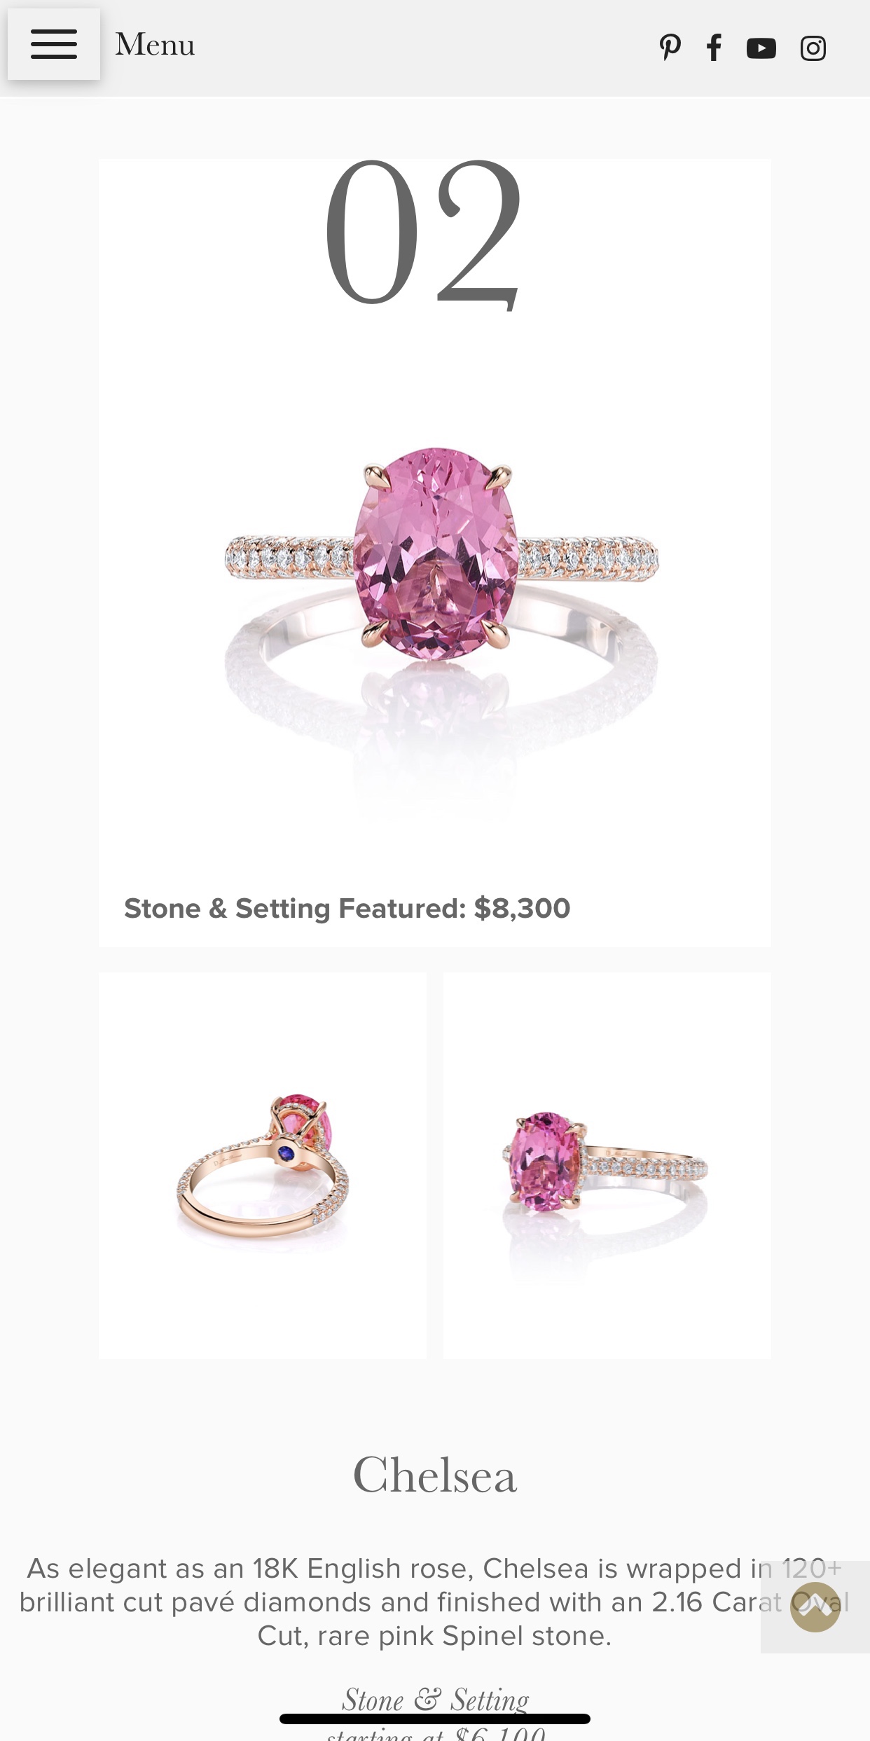Viewport: 870px width, 1741px height.
Task: Click the Stone & Setting italic heading
Action: [x=435, y=1699]
